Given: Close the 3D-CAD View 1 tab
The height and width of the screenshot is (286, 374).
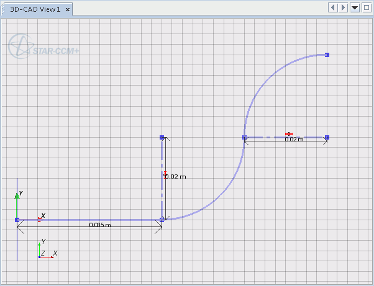Looking at the screenshot, I should [x=68, y=9].
